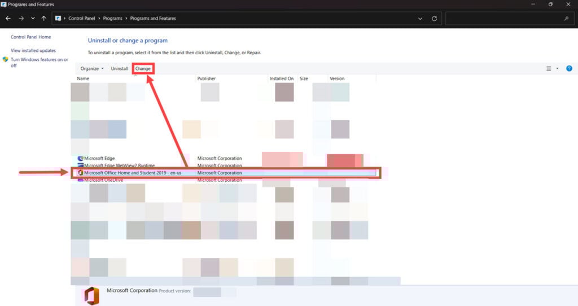Screen dimensions: 578x306
Task: Go forward with the Forward arrow
Action: [x=21, y=19]
